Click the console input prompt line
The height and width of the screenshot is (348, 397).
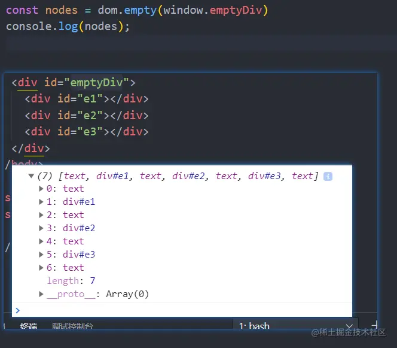tap(182, 310)
